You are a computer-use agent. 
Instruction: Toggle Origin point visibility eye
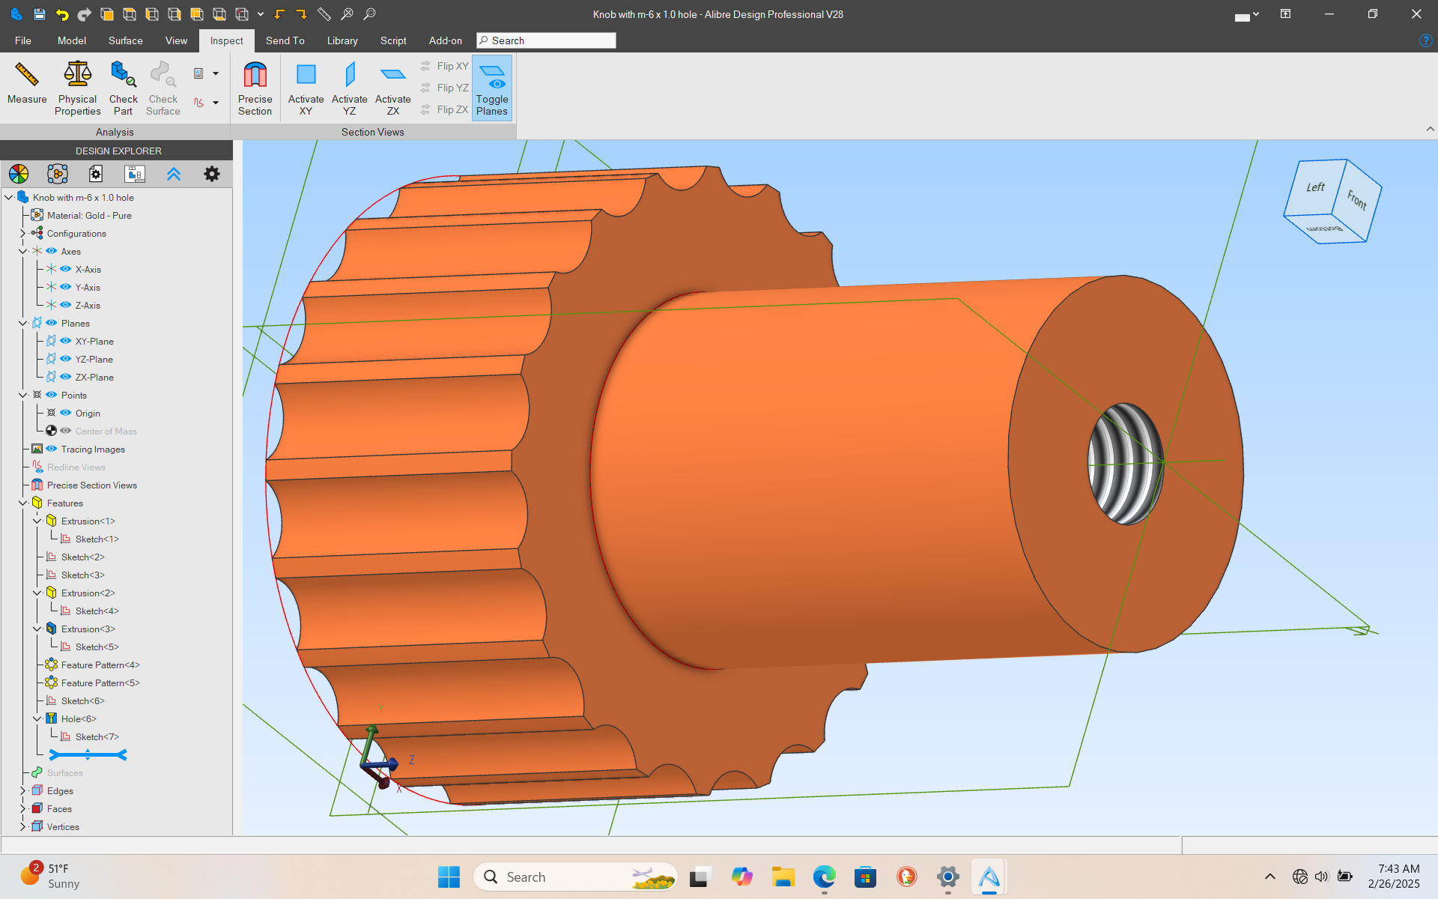(x=66, y=413)
